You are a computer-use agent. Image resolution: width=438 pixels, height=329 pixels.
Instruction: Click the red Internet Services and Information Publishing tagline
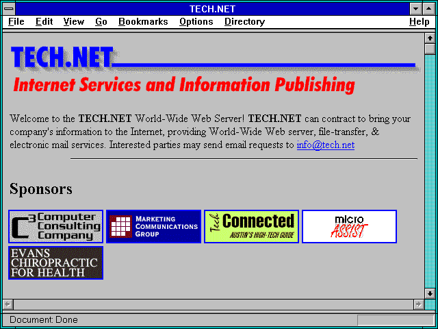(x=184, y=85)
